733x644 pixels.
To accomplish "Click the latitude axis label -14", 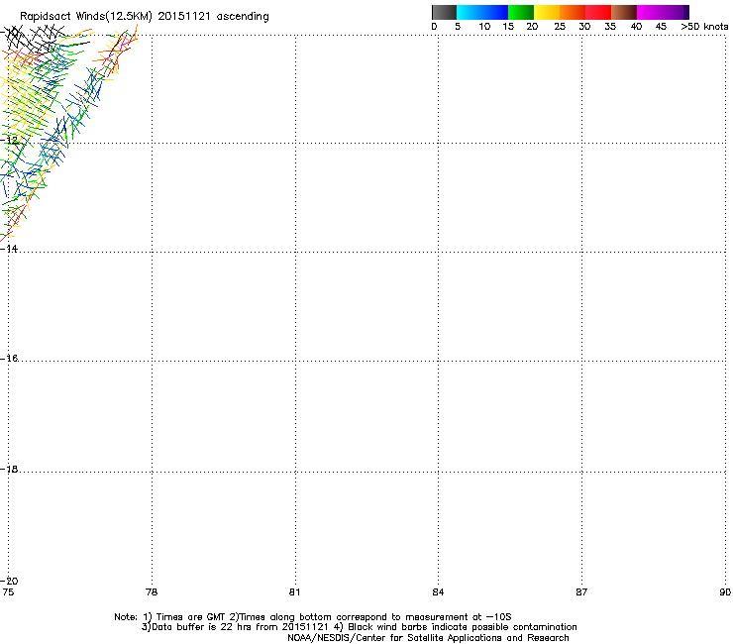I will pyautogui.click(x=9, y=249).
